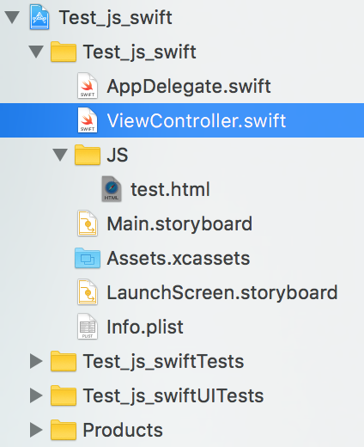Screen dimensions: 364x447
Task: Click the Main.storyboard file icon
Action: pos(88,223)
